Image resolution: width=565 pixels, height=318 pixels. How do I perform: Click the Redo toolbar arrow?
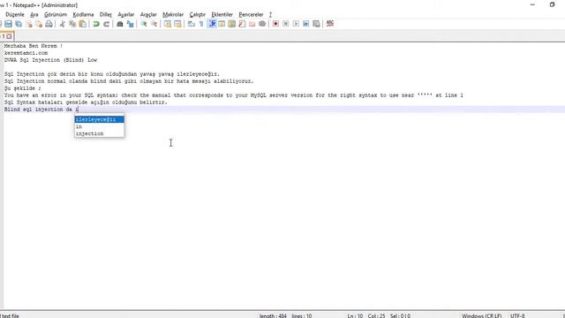coord(106,24)
